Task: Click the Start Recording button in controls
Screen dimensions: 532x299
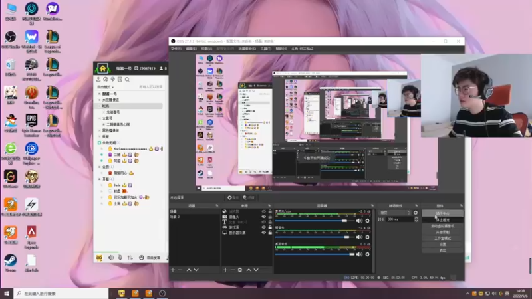Action: 442,232
